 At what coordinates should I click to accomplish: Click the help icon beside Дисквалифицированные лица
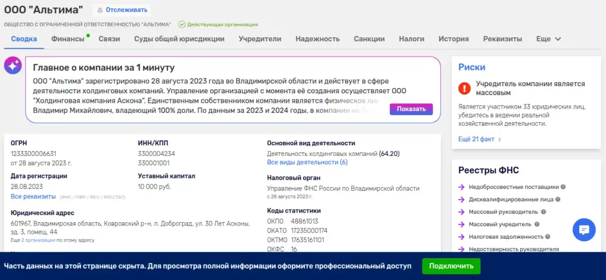[557, 200]
